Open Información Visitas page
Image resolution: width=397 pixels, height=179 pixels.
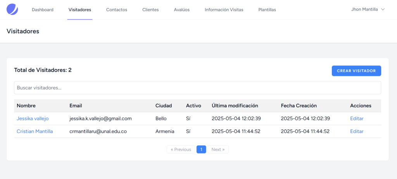coord(224,10)
